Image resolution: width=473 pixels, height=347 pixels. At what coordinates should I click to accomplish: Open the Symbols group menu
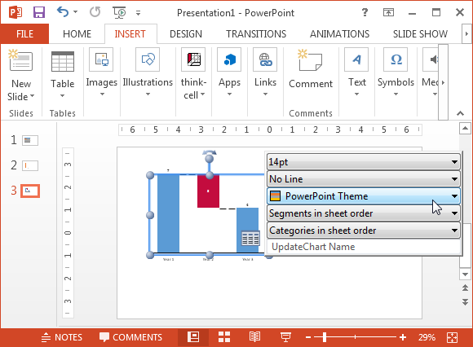(396, 72)
